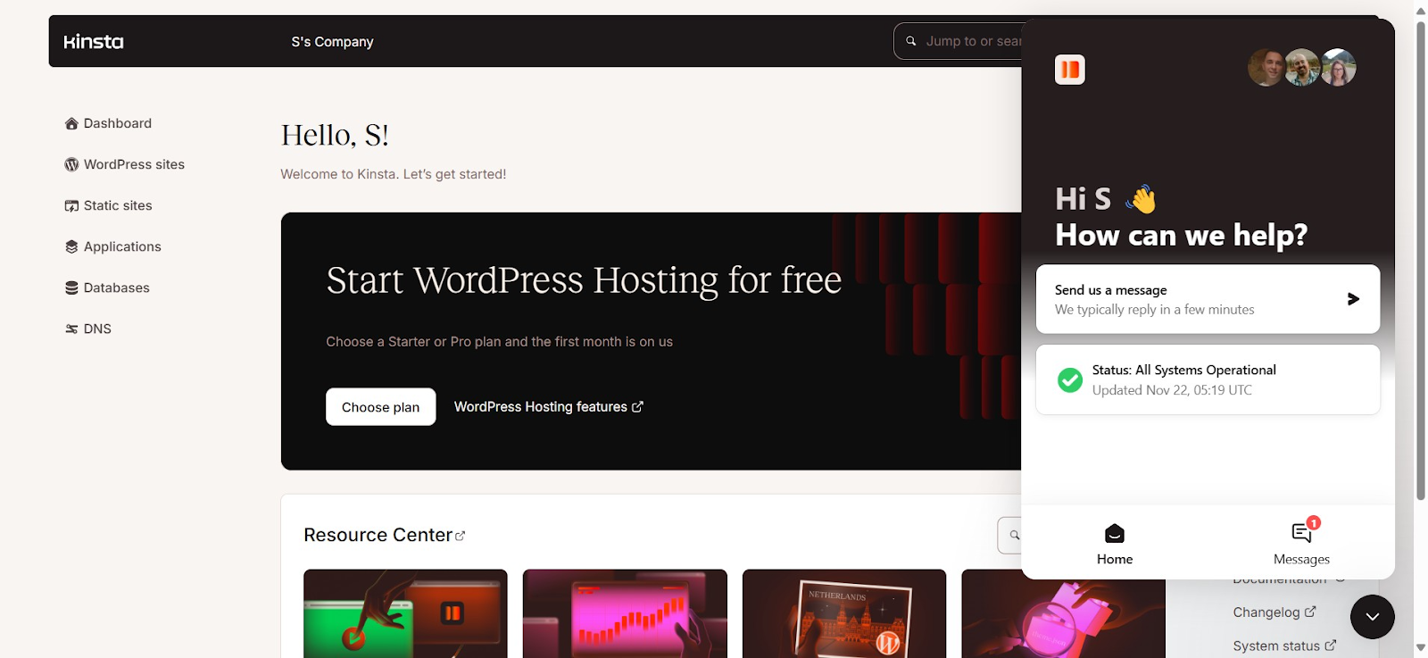This screenshot has width=1428, height=658.
Task: Open the Dashboard sidebar item
Action: click(x=108, y=123)
